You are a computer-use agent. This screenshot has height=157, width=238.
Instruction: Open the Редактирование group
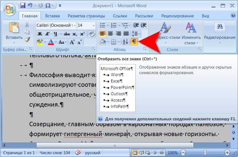point(220,33)
